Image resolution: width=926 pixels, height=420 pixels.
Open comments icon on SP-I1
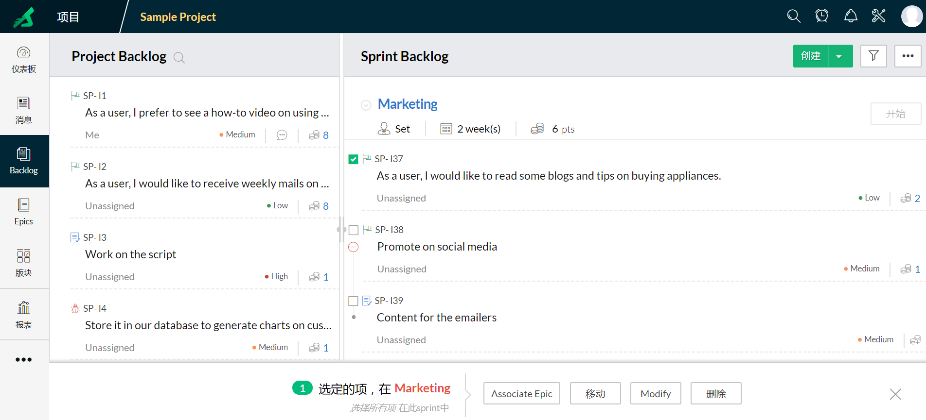pos(282,135)
